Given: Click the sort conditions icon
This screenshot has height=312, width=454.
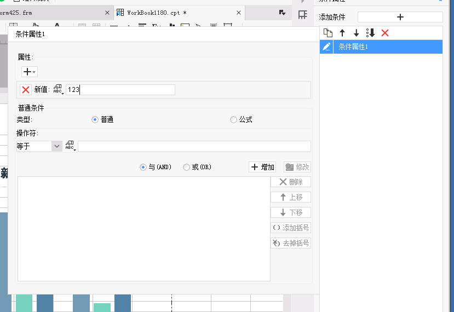Looking at the screenshot, I should [371, 33].
